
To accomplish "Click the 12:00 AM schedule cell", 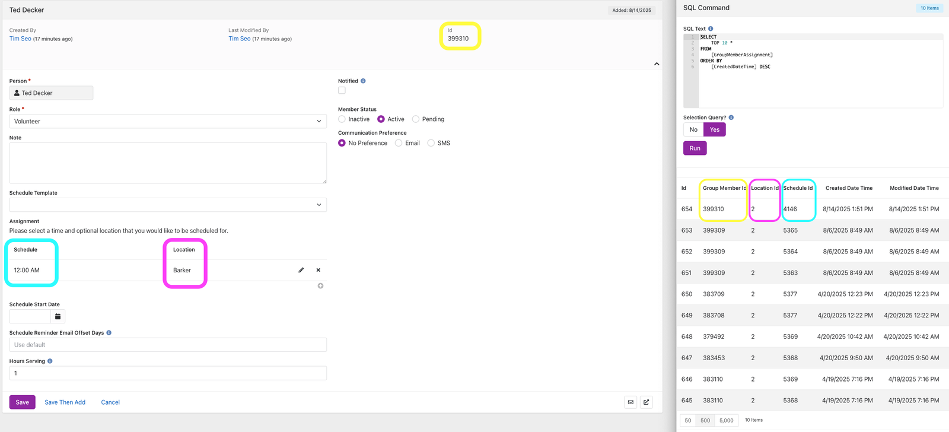I will click(27, 270).
